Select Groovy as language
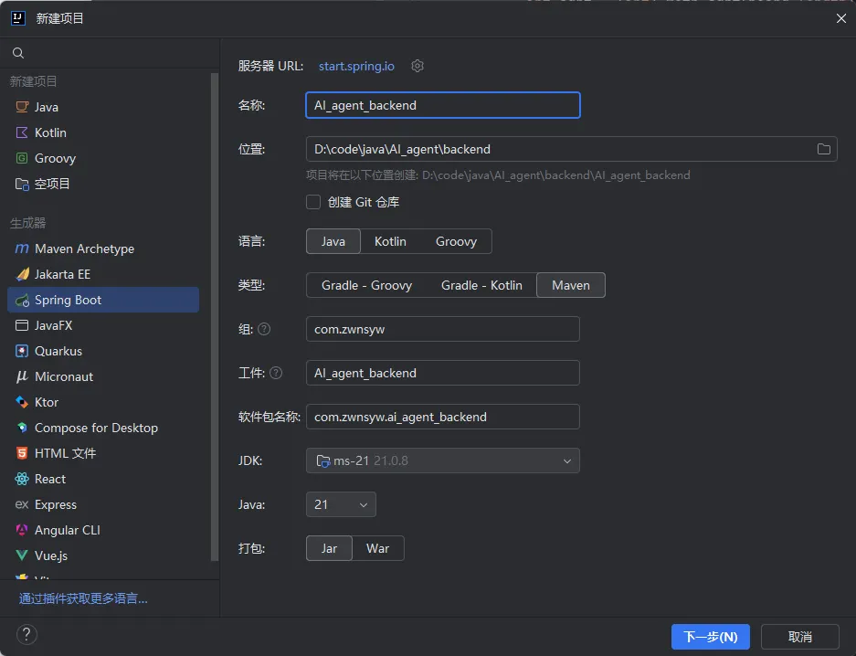Screen dimensions: 856x656 coord(457,241)
